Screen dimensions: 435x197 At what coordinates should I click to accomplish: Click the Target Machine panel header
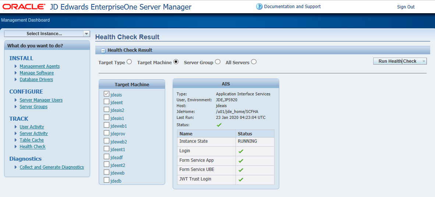(132, 85)
